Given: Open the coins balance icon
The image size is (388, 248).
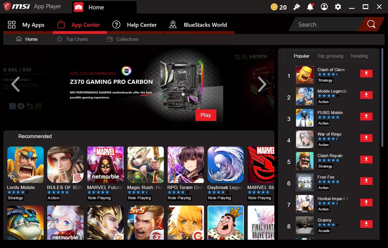Looking at the screenshot, I should pyautogui.click(x=274, y=7).
